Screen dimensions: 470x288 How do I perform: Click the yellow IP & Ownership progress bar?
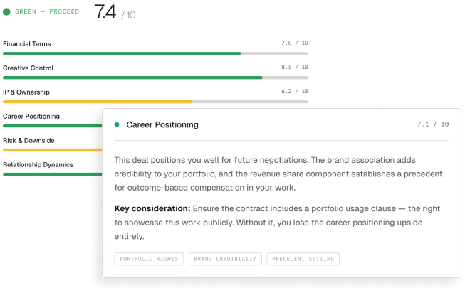point(98,102)
